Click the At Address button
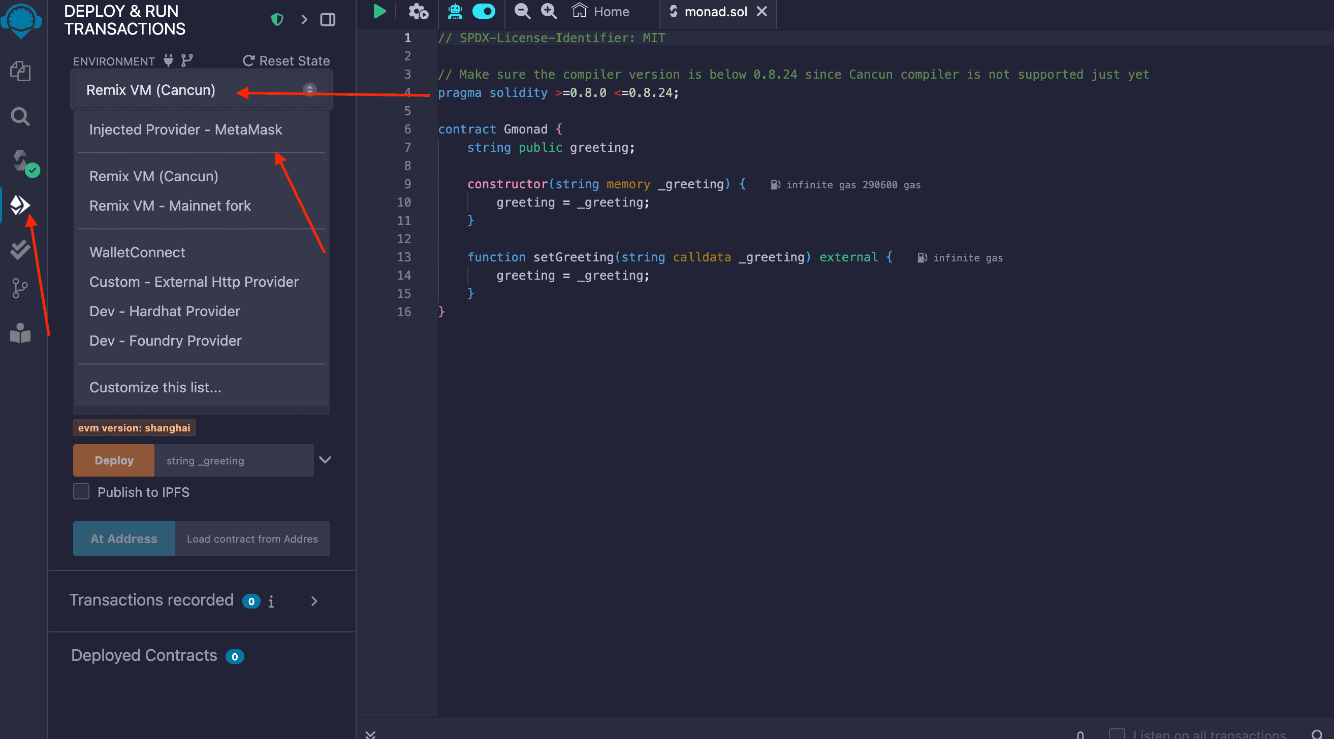 click(124, 538)
